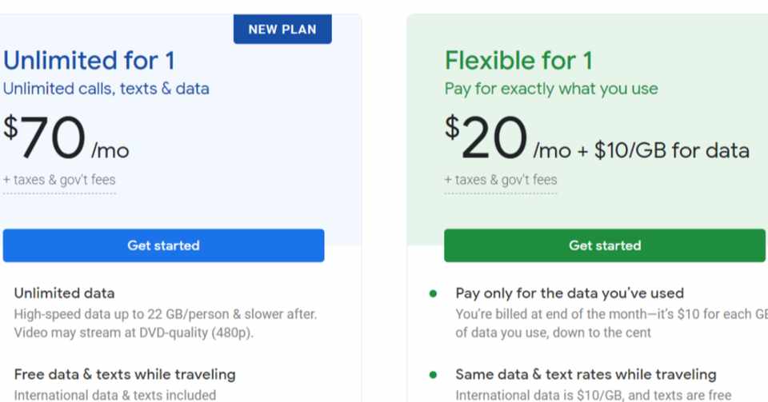Screen dimensions: 768x402
Task: Click Pay only for the data you've used
Action: (570, 293)
